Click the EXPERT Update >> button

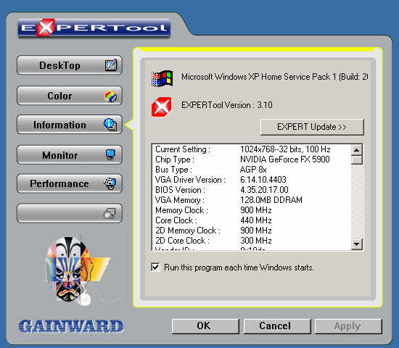coord(312,127)
